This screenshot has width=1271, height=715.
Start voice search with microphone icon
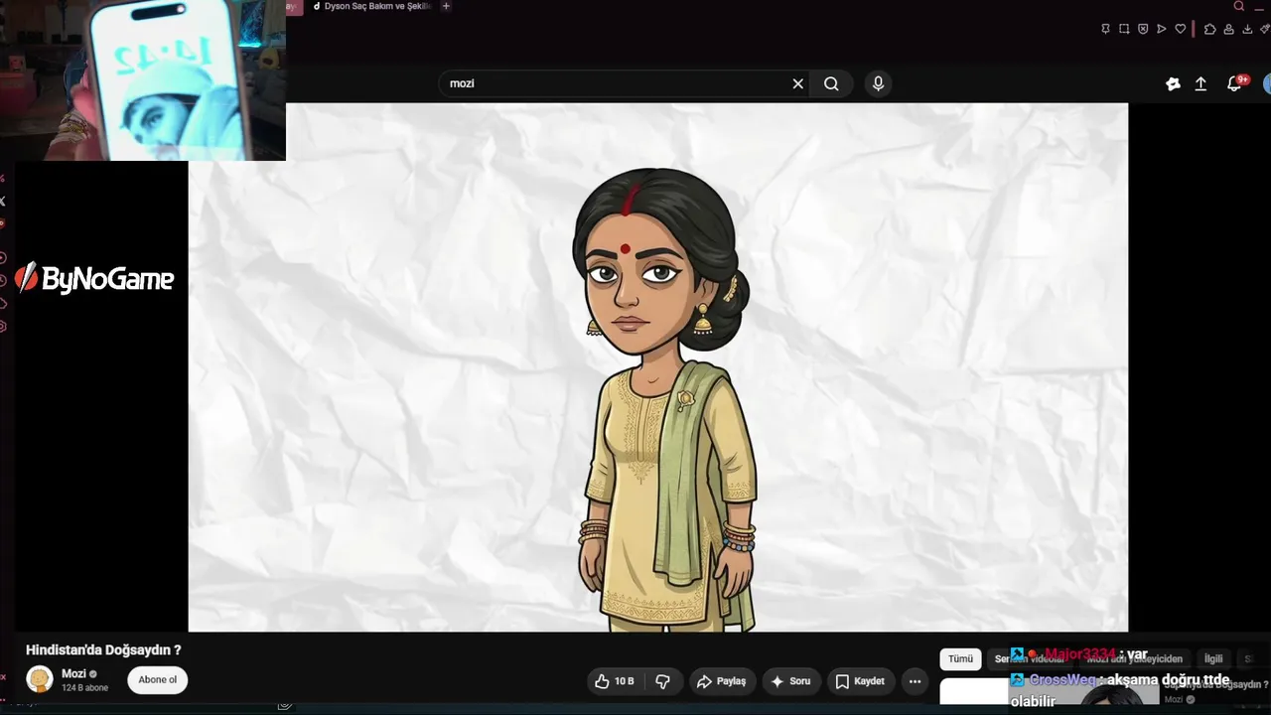pyautogui.click(x=878, y=84)
